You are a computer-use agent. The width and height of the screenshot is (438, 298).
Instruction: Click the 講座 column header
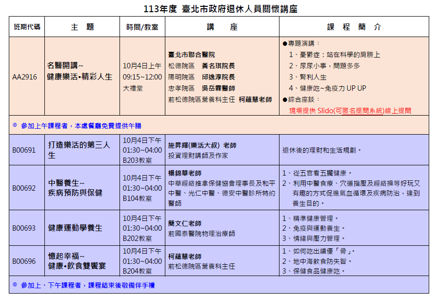(221, 27)
